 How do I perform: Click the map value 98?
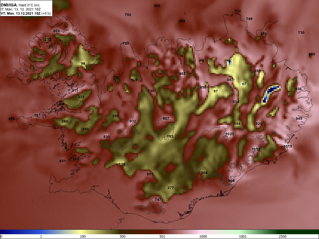pyautogui.click(x=83, y=64)
